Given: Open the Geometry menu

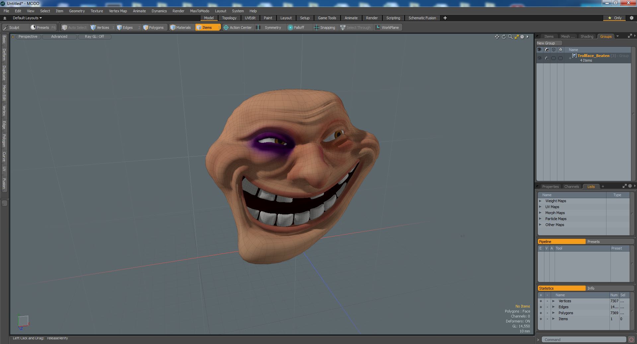Looking at the screenshot, I should tap(77, 11).
